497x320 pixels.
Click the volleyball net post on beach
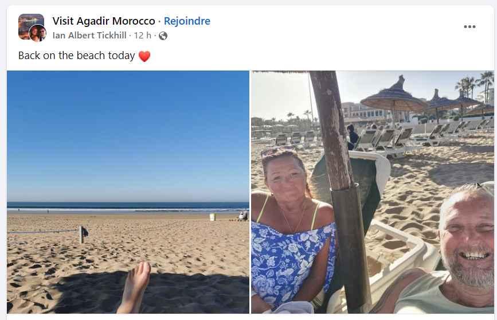coord(81,234)
